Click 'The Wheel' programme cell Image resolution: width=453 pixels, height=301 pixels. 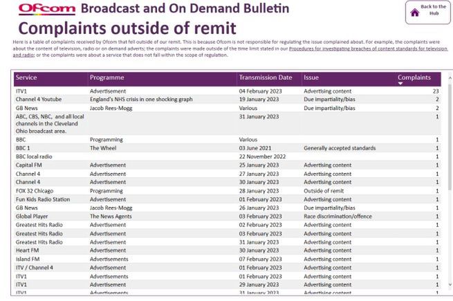click(103, 148)
